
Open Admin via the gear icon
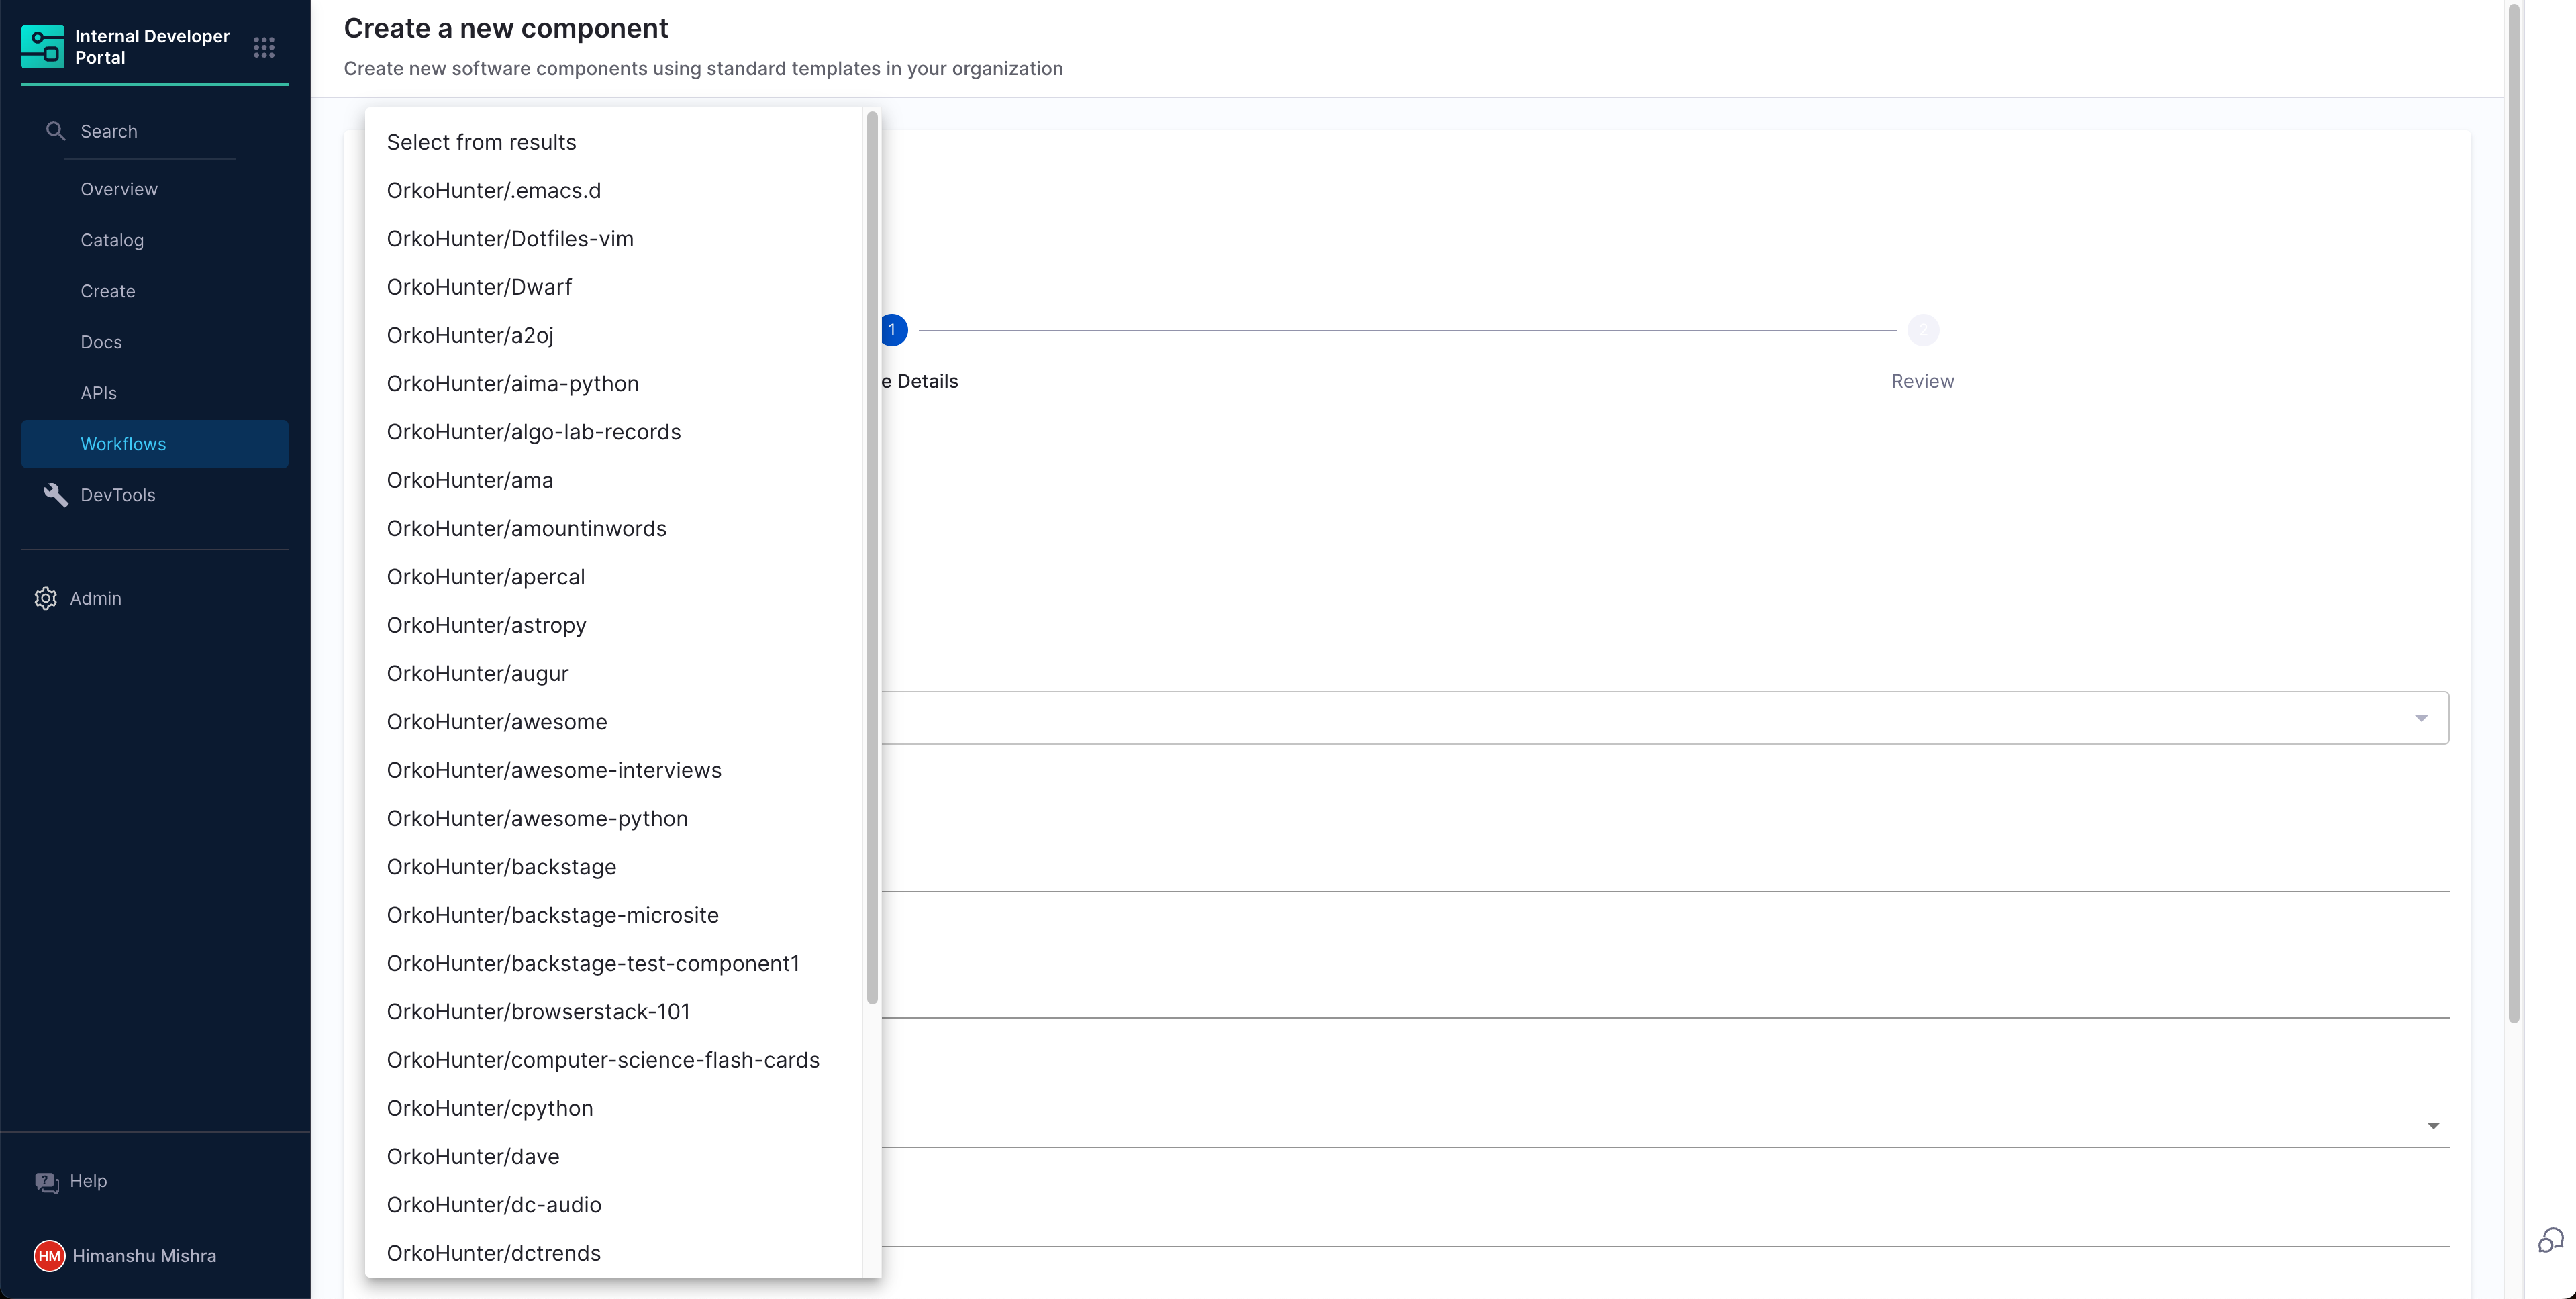pos(46,598)
